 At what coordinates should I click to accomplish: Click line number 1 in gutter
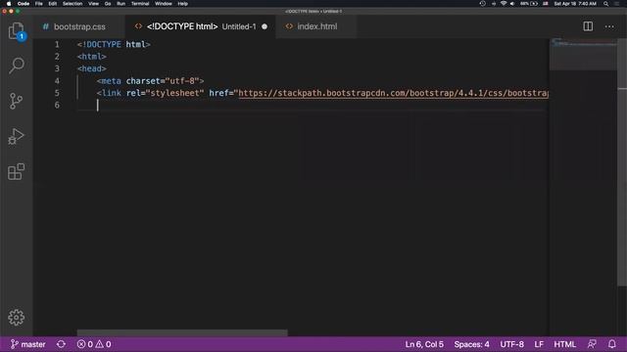57,44
